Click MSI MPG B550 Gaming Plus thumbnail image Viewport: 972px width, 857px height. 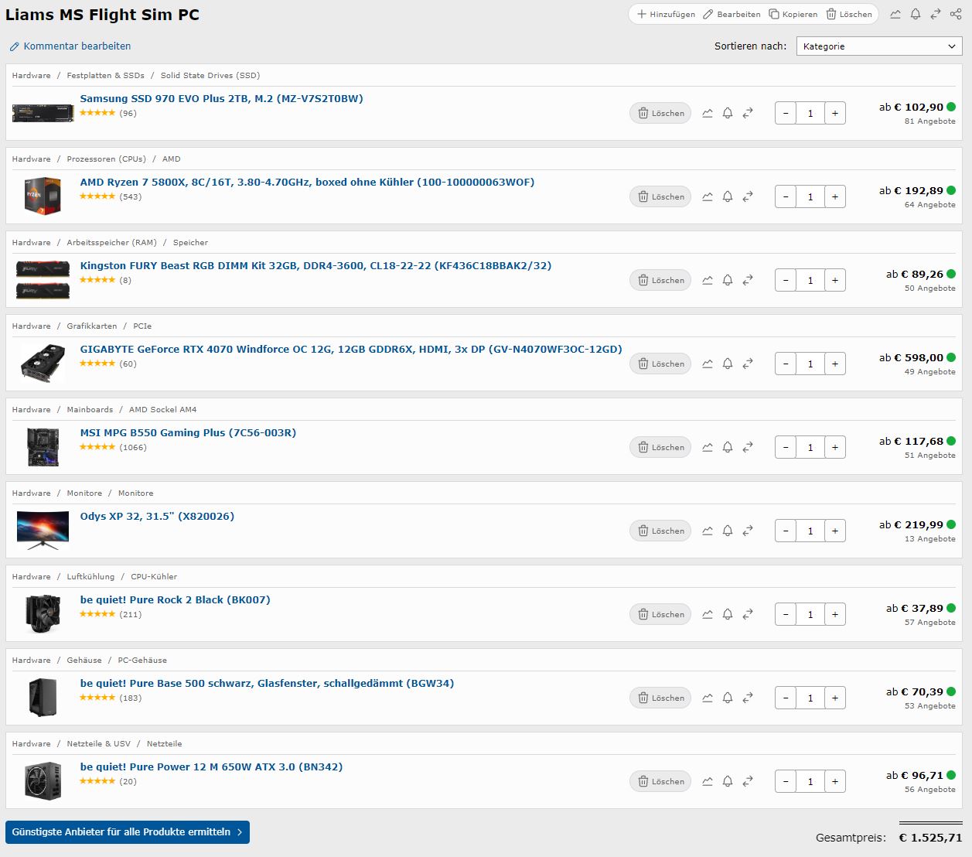tap(43, 447)
